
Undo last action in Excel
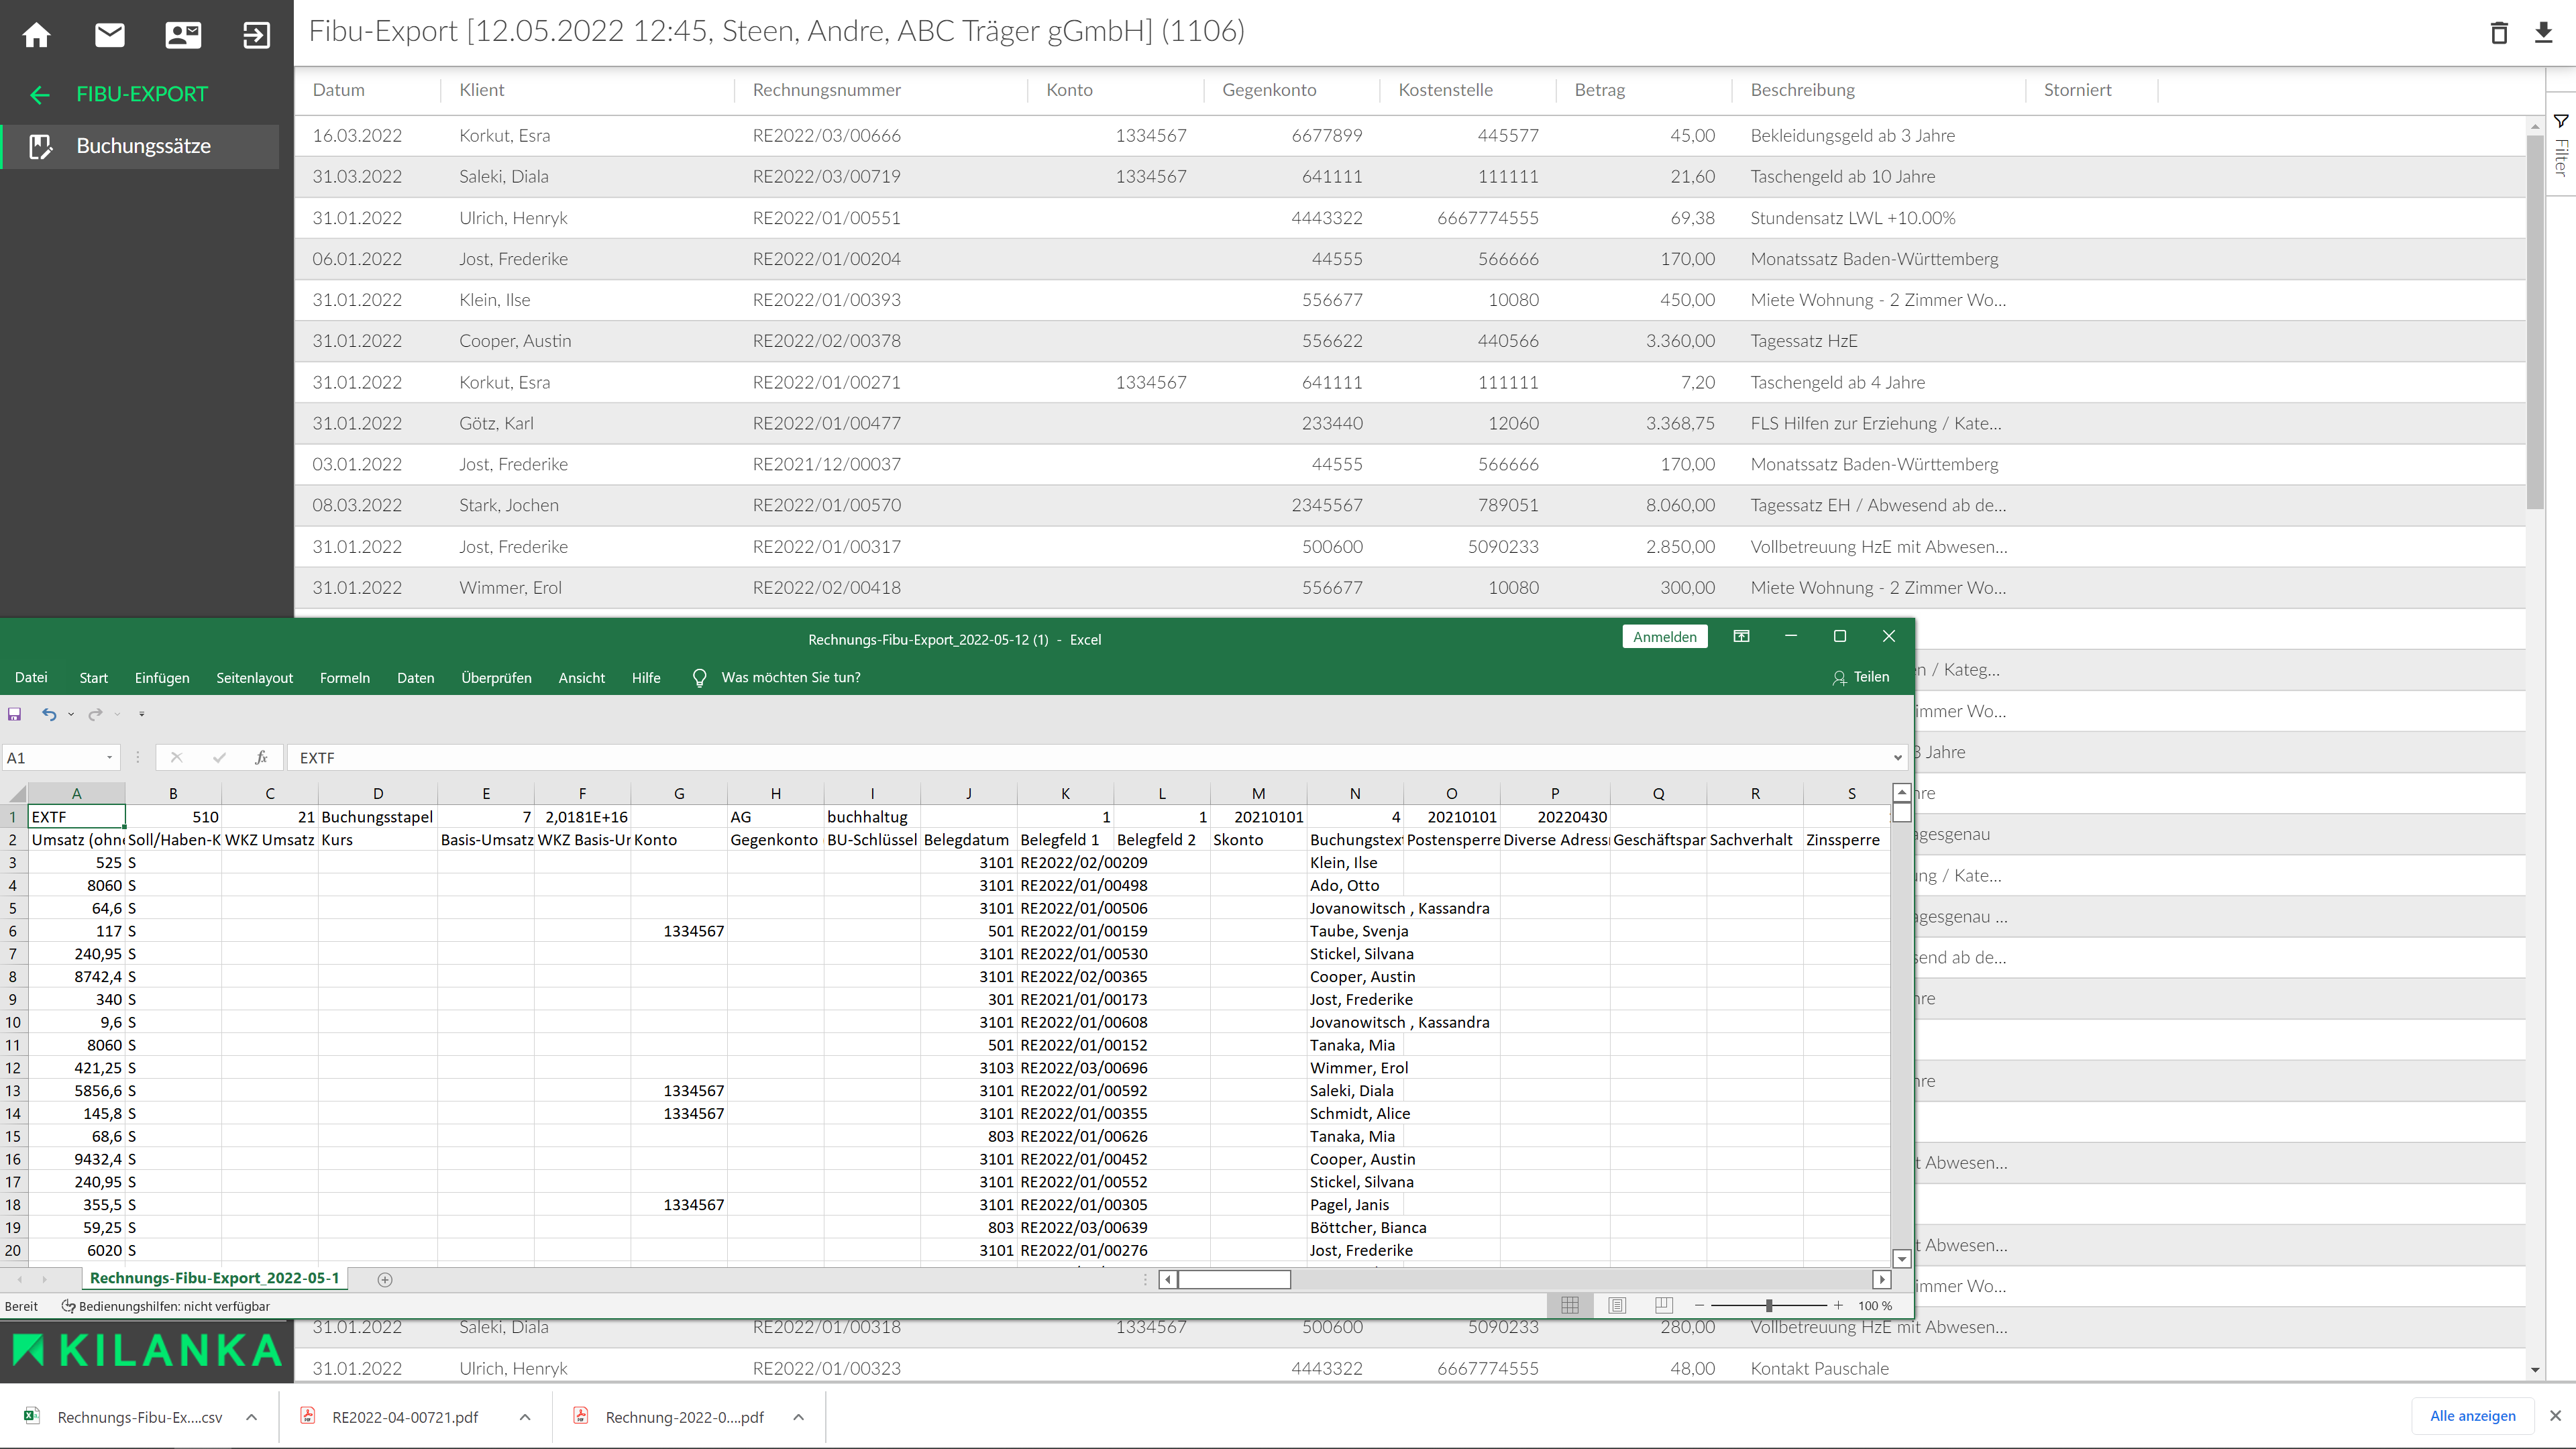[49, 714]
